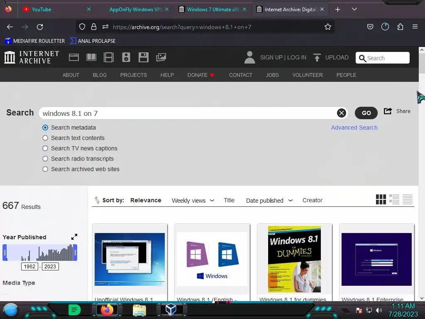This screenshot has height=319, width=425.
Task: Bookmark this page with star icon
Action: coord(328,27)
